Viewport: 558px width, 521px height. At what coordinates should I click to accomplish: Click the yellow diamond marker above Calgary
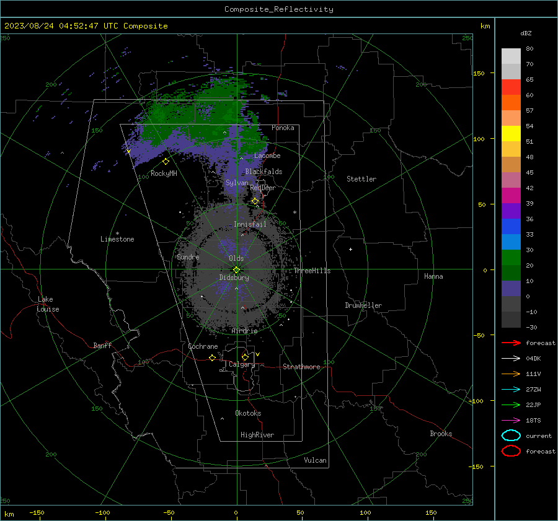(245, 357)
